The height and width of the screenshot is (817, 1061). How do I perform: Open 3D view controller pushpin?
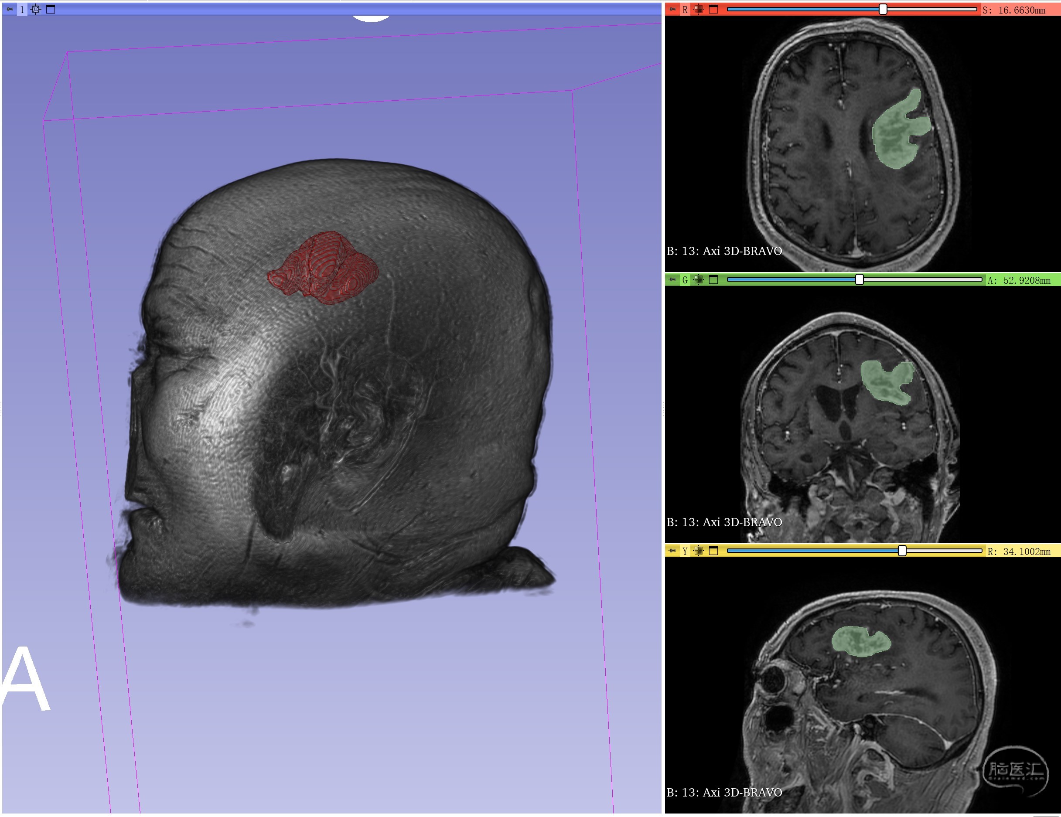pos(10,9)
